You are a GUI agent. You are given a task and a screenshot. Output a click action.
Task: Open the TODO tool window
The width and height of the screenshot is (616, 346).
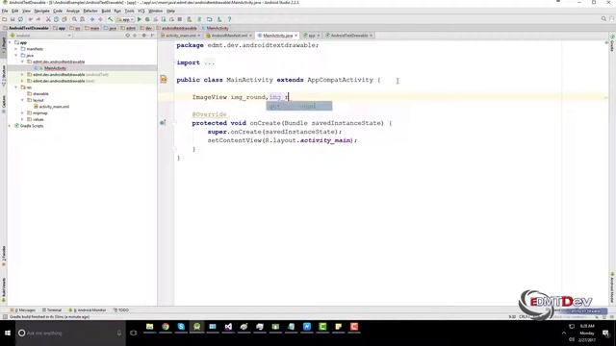(121, 309)
